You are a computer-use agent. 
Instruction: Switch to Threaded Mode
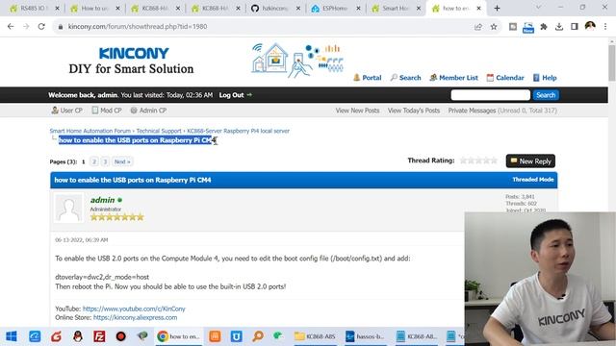pos(532,180)
